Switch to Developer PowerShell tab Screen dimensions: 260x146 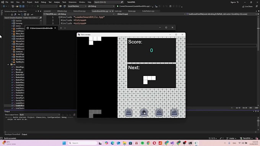click(12, 134)
